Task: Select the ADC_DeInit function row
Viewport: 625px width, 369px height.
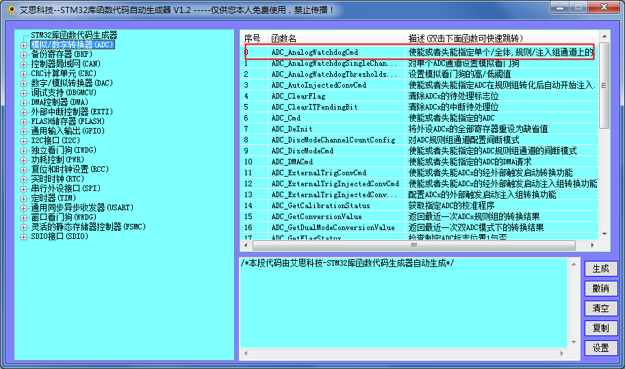Action: (x=420, y=129)
